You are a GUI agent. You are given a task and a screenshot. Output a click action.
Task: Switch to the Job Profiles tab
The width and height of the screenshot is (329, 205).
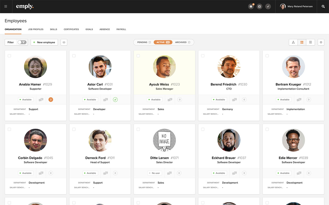(36, 29)
